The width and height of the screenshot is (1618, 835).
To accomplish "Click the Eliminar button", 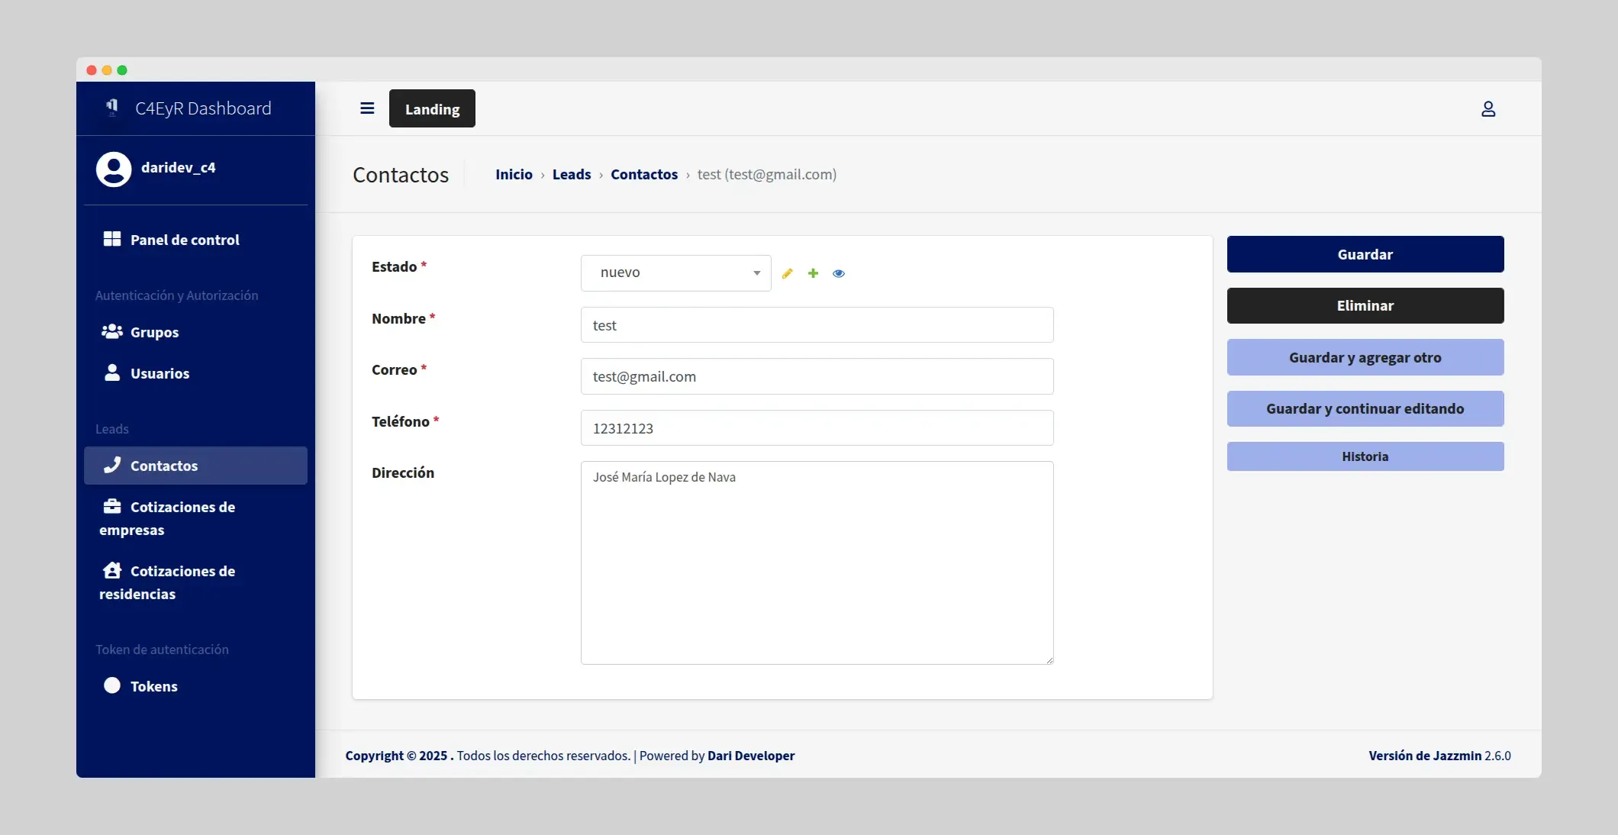I will (1365, 305).
